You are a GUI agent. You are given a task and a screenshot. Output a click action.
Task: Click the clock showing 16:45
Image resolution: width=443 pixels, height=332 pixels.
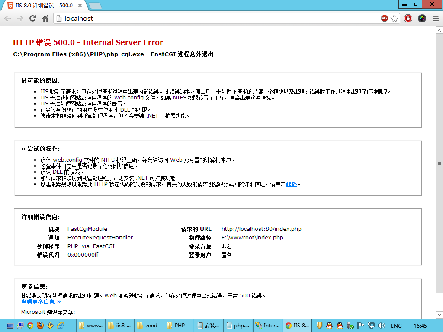click(420, 326)
